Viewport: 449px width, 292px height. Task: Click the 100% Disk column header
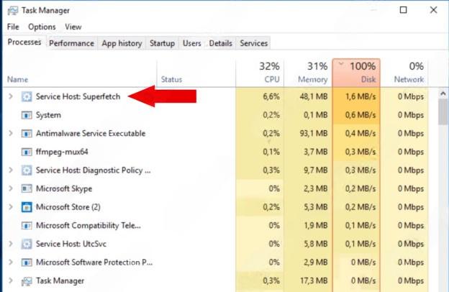[x=356, y=73]
